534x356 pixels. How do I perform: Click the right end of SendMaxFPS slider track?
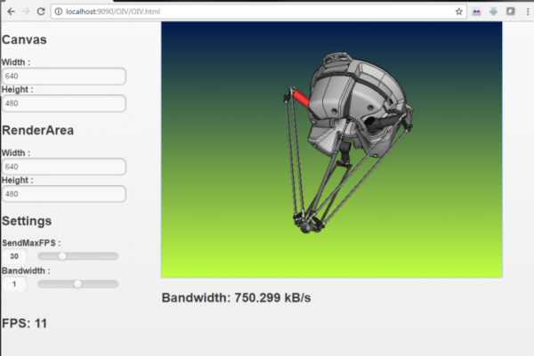pyautogui.click(x=116, y=256)
